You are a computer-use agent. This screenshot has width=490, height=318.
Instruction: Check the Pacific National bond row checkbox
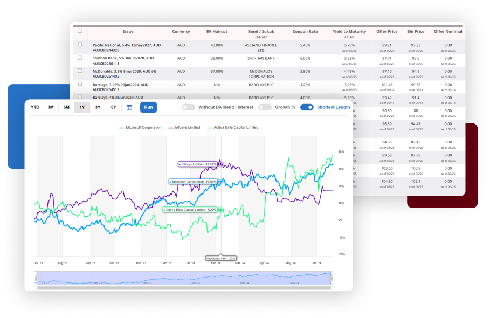(80, 44)
